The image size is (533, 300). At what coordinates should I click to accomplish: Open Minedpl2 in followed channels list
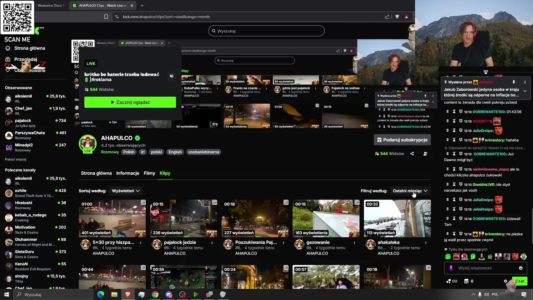[35, 147]
